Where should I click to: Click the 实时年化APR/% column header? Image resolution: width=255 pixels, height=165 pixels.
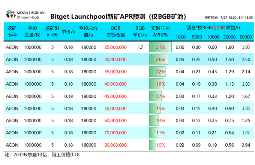160,31
